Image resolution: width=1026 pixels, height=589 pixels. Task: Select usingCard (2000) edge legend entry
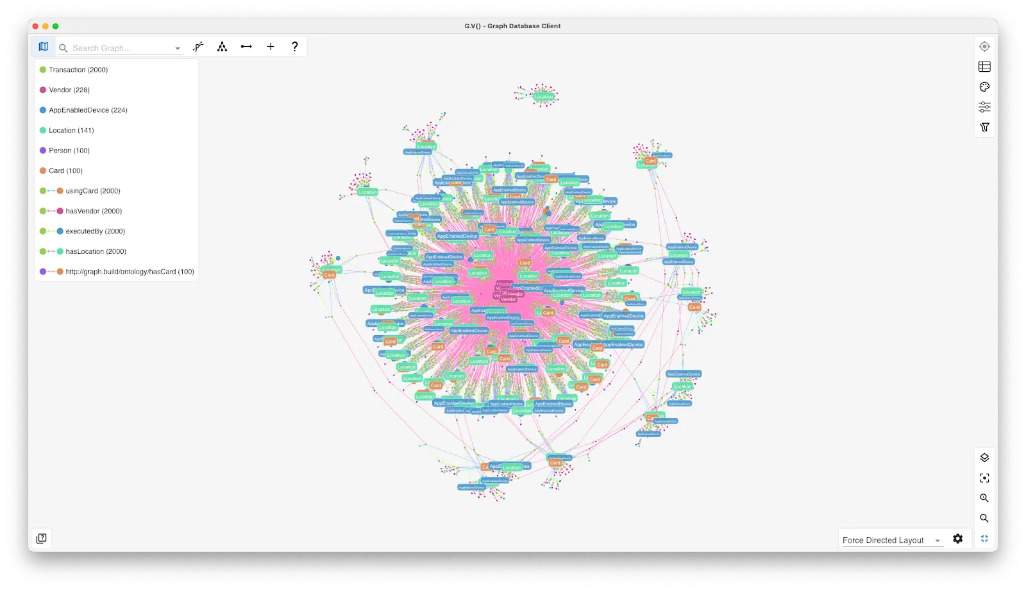click(x=80, y=191)
